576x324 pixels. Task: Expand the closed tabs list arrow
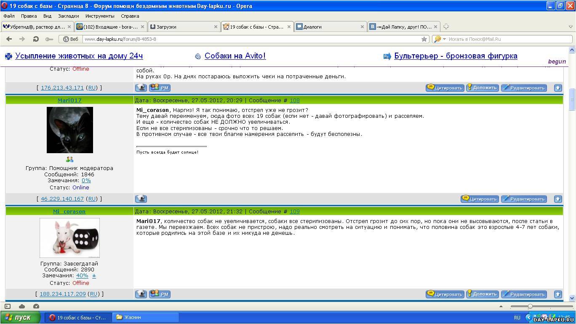click(x=571, y=27)
